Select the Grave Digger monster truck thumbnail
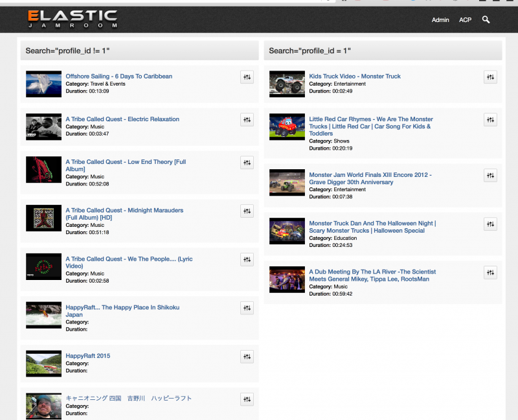Viewport: 518px width, 420px height. (287, 182)
